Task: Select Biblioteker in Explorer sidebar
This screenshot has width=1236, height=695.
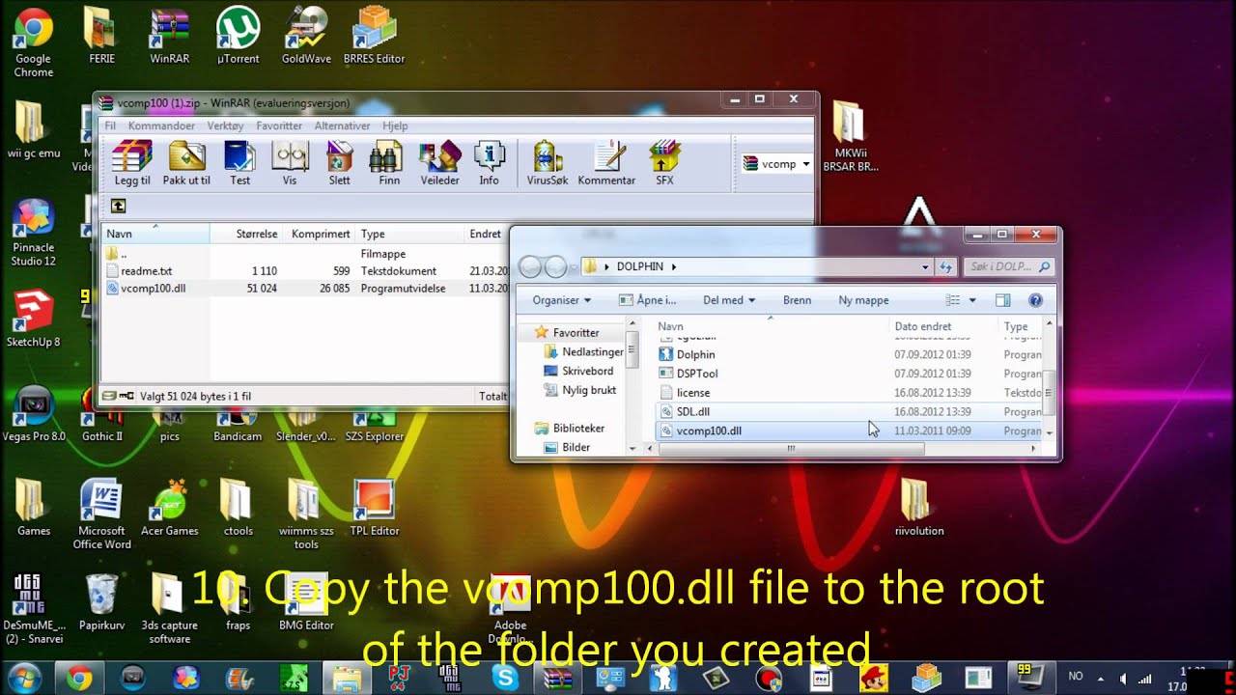Action: [x=569, y=428]
